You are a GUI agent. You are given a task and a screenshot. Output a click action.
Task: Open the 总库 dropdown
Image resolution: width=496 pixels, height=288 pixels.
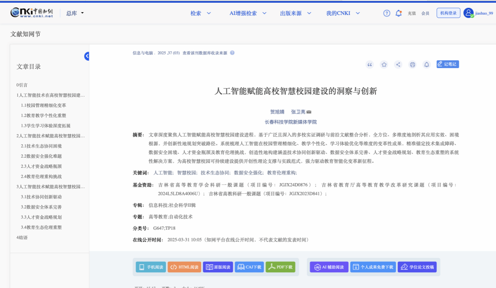tap(75, 13)
